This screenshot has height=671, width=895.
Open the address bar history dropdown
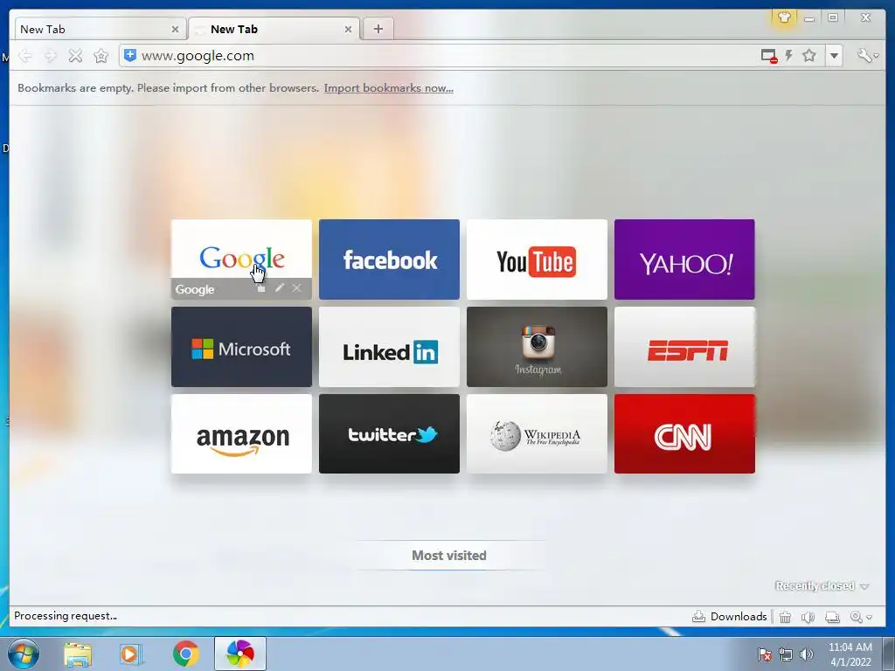(x=834, y=56)
